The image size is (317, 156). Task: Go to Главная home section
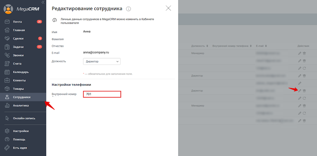19,30
